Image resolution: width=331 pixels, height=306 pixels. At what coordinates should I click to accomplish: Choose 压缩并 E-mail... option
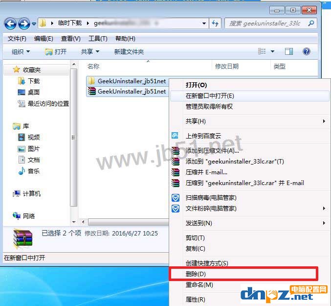click(x=250, y=172)
